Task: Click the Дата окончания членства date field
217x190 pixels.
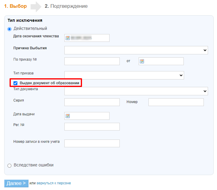Action: [x=90, y=38]
